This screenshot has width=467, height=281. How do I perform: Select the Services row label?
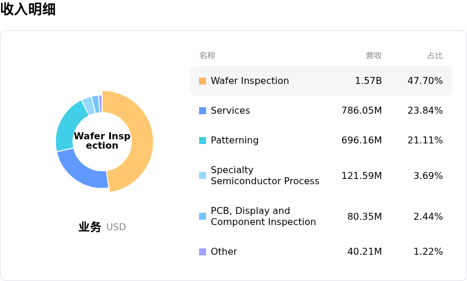click(230, 111)
